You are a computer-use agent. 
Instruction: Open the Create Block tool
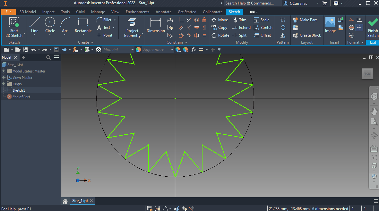tap(307, 35)
